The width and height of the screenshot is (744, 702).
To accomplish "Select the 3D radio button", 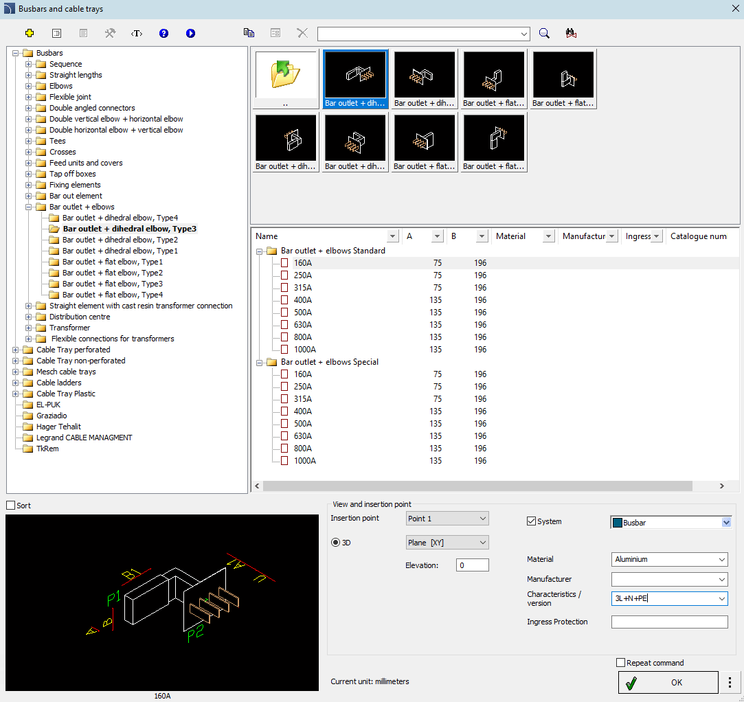I will 335,542.
